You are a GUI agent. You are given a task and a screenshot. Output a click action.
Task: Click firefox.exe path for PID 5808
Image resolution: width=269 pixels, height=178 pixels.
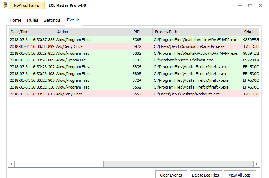click(x=191, y=74)
